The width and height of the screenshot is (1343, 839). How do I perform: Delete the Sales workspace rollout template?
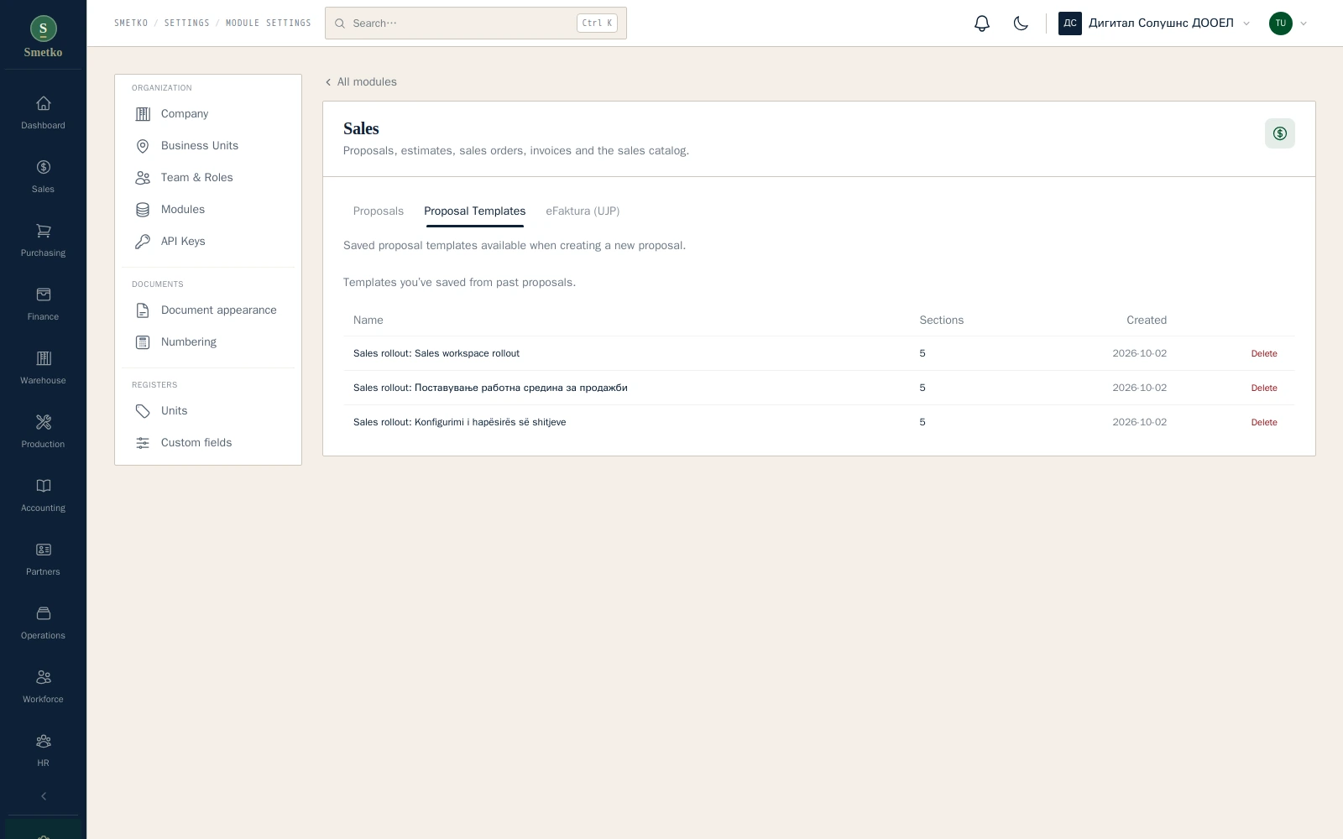pos(1263,354)
